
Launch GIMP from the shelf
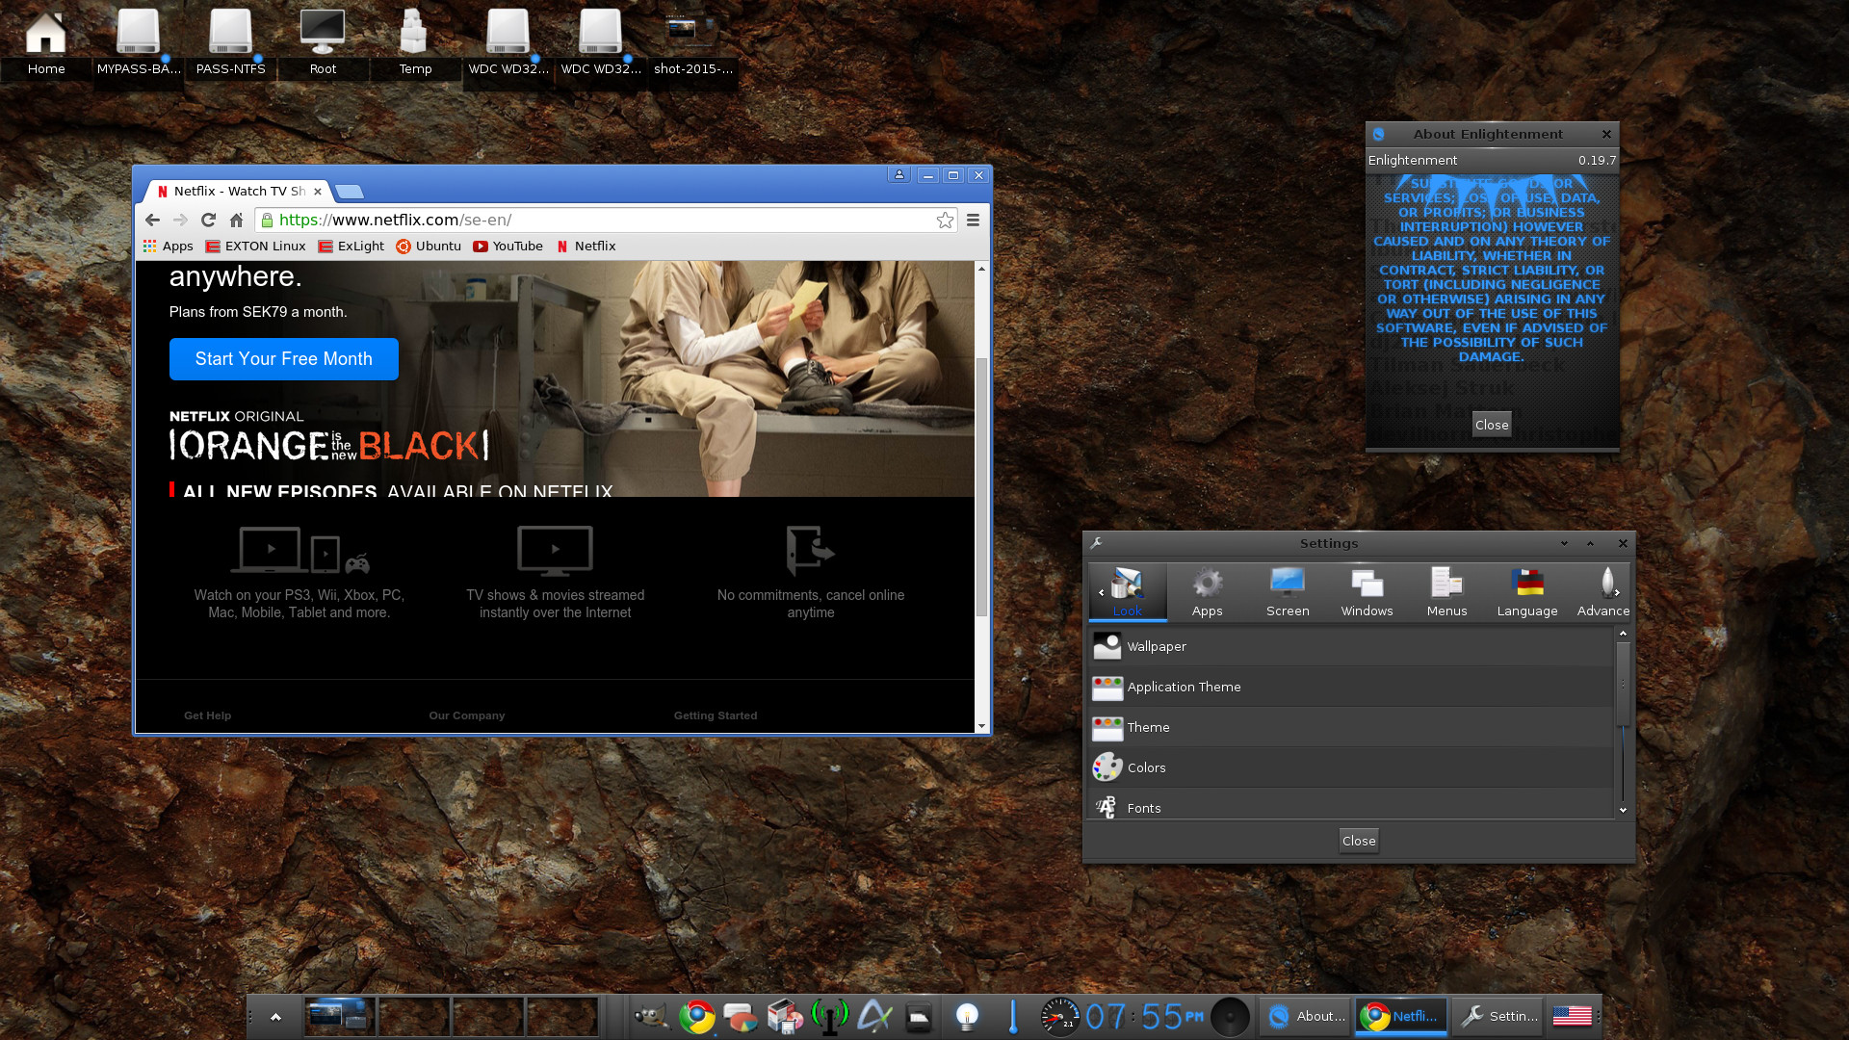click(x=652, y=1016)
